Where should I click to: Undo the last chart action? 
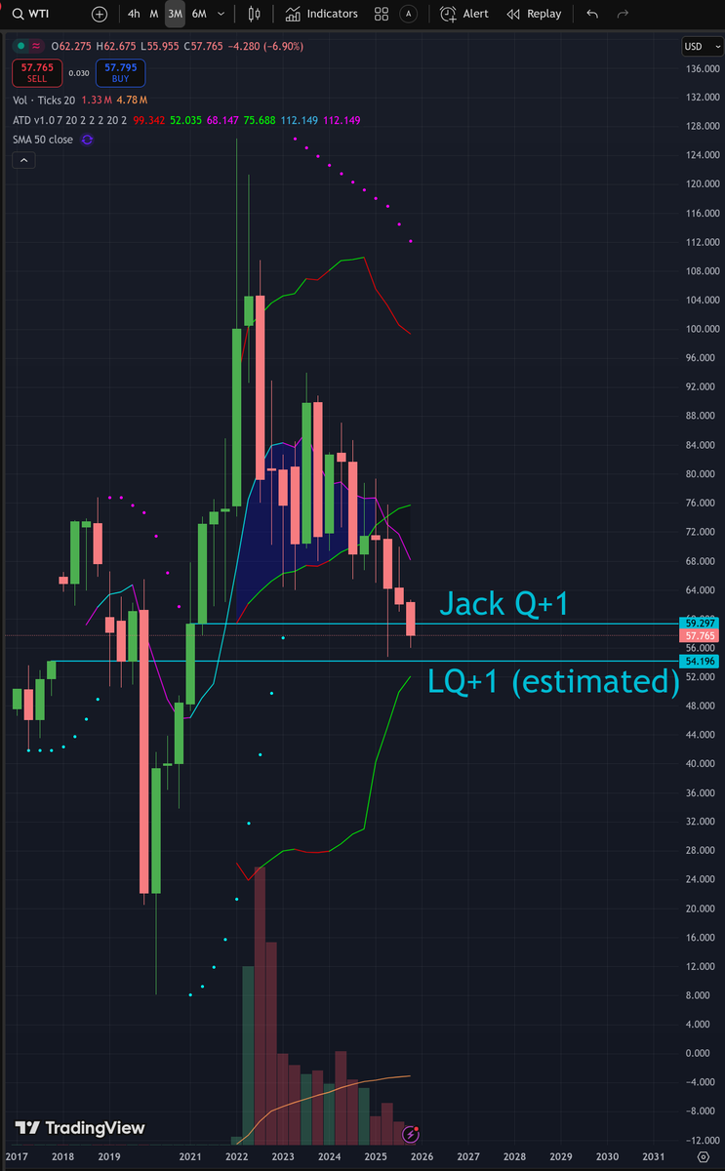tap(592, 14)
